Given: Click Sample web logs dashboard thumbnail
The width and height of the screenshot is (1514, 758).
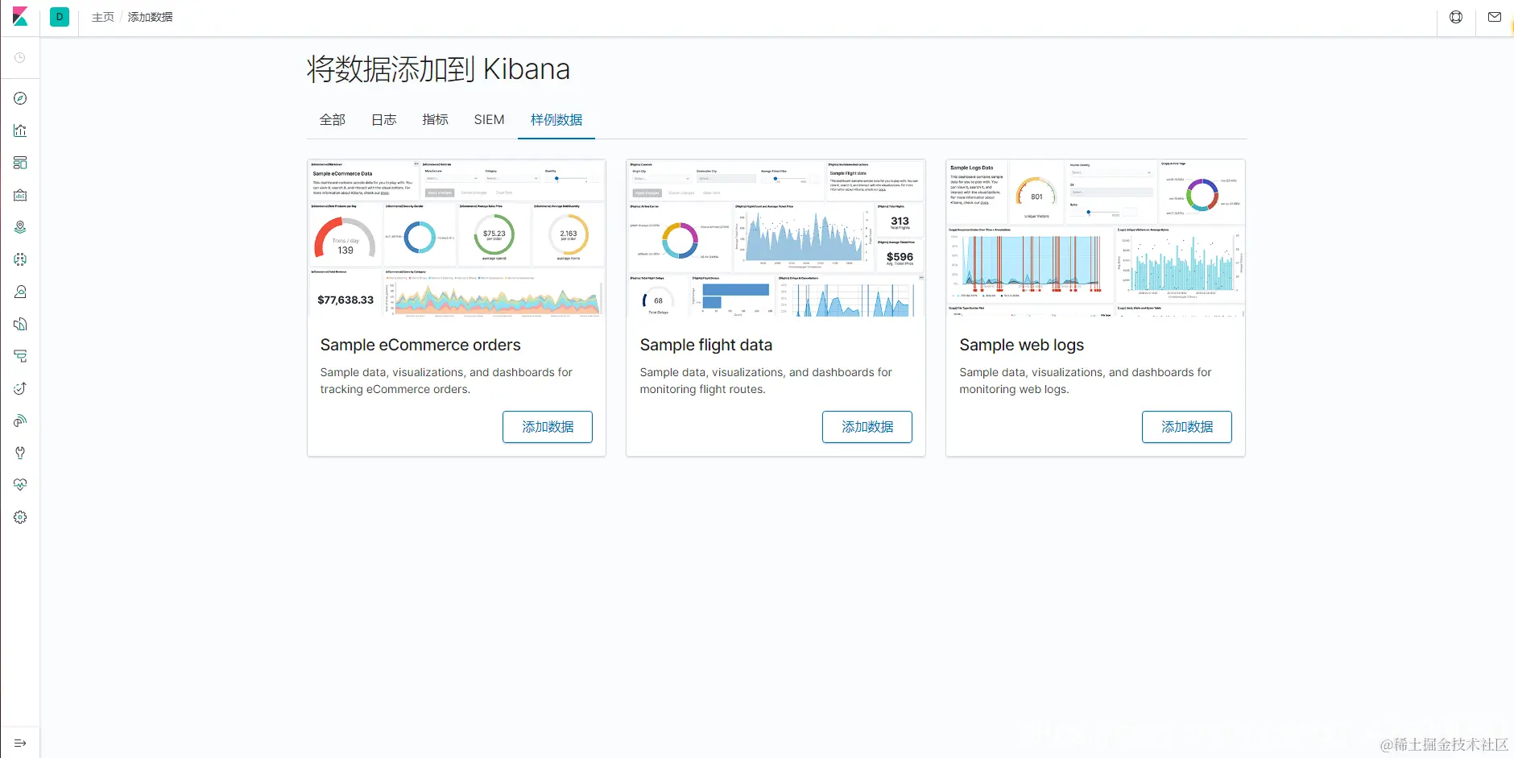Looking at the screenshot, I should pos(1096,238).
